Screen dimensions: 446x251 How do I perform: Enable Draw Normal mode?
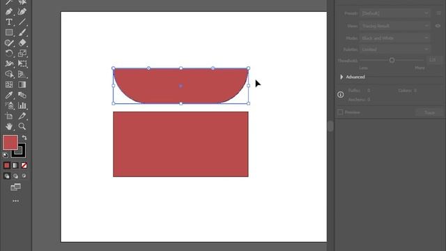click(x=7, y=176)
